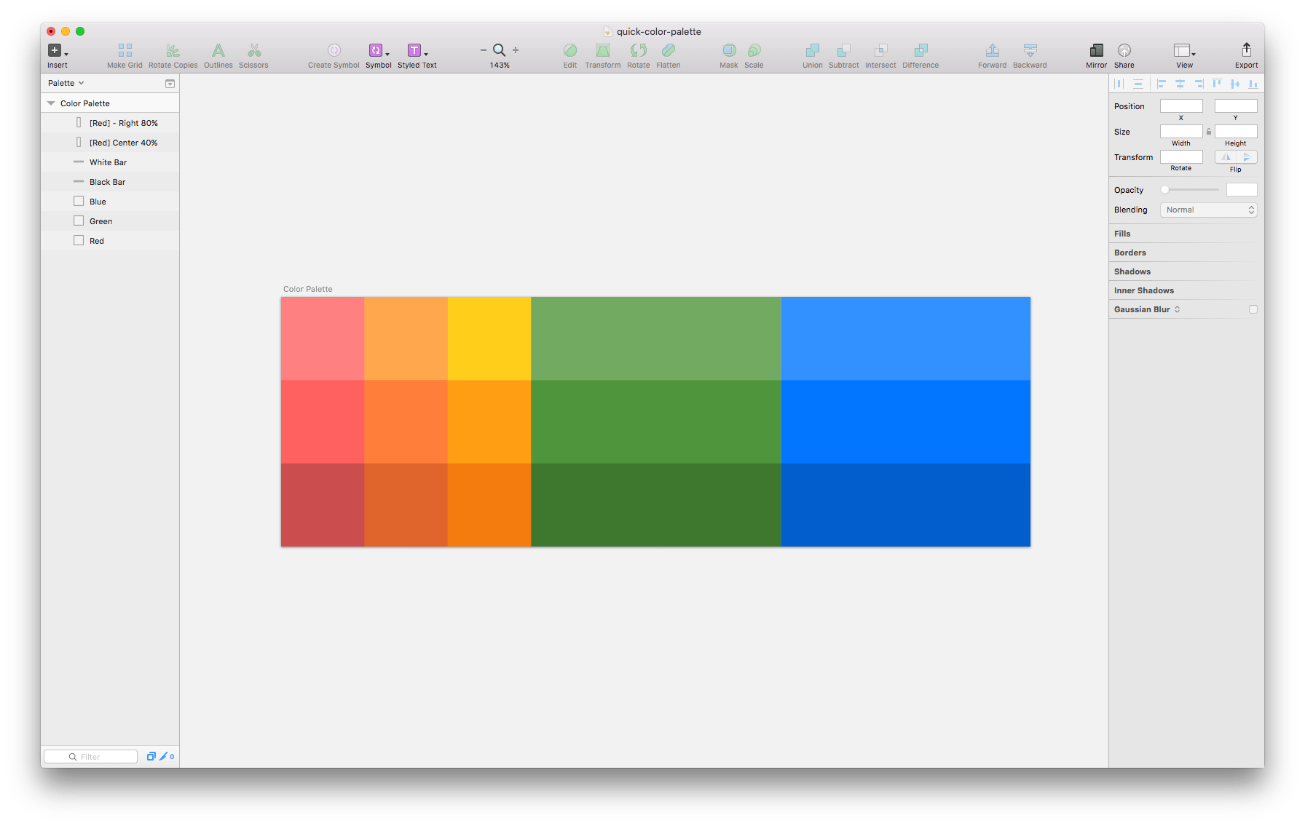Open the Palette pages dropdown
The image size is (1305, 826).
point(66,83)
